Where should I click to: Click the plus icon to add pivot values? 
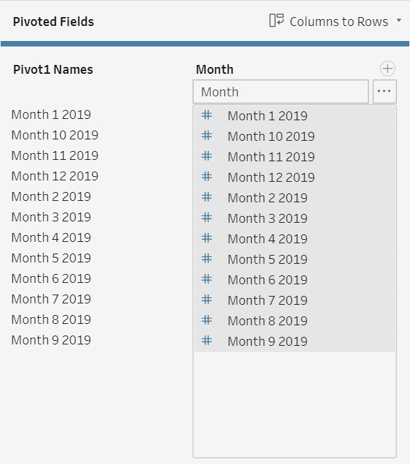coord(387,68)
